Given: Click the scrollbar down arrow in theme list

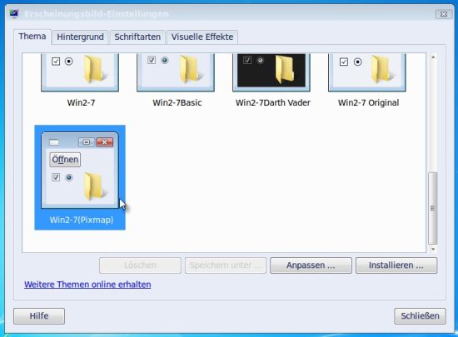Looking at the screenshot, I should point(433,249).
